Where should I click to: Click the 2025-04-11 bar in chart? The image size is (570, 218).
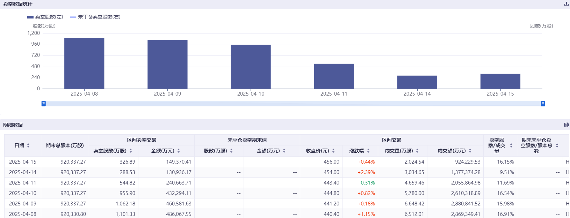(334, 76)
